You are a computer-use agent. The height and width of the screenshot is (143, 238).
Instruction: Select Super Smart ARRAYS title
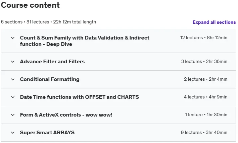(47, 133)
